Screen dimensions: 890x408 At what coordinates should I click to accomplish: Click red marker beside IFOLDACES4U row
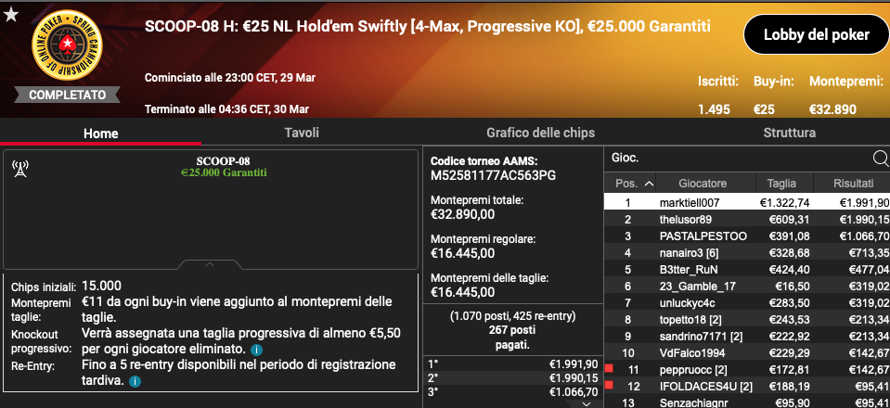tap(610, 386)
